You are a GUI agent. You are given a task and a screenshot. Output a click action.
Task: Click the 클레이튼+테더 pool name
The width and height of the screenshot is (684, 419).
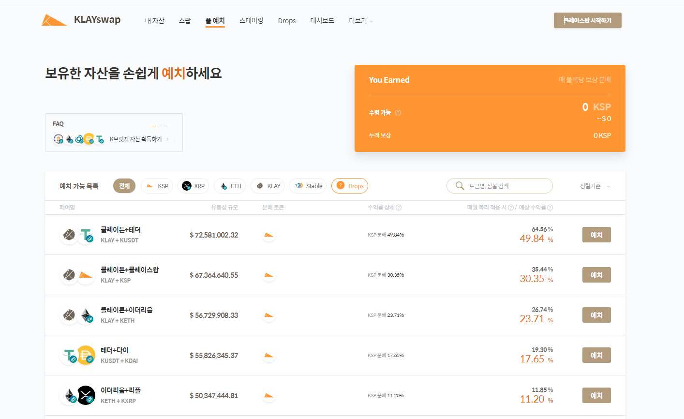tap(120, 230)
